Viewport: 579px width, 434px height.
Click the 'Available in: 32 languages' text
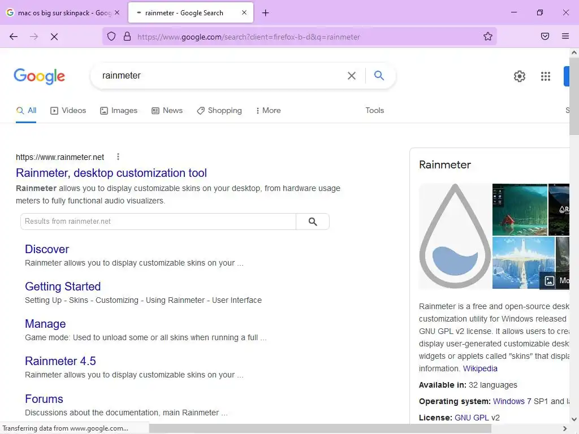468,385
